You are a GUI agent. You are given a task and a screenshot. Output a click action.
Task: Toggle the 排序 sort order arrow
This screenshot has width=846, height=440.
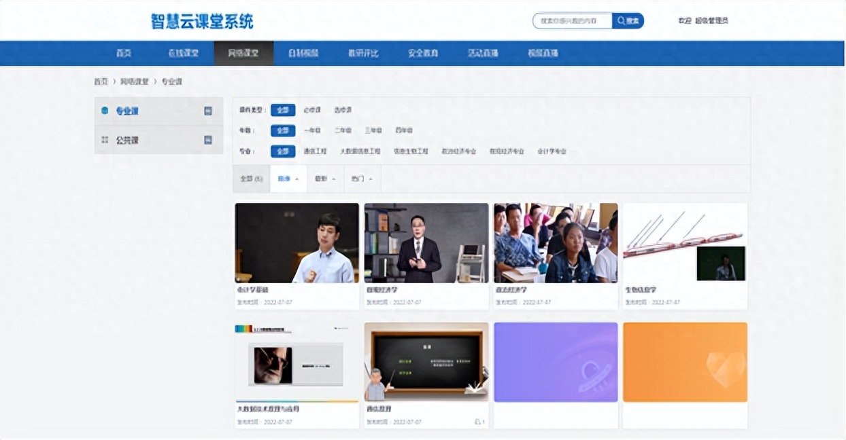[x=297, y=179]
